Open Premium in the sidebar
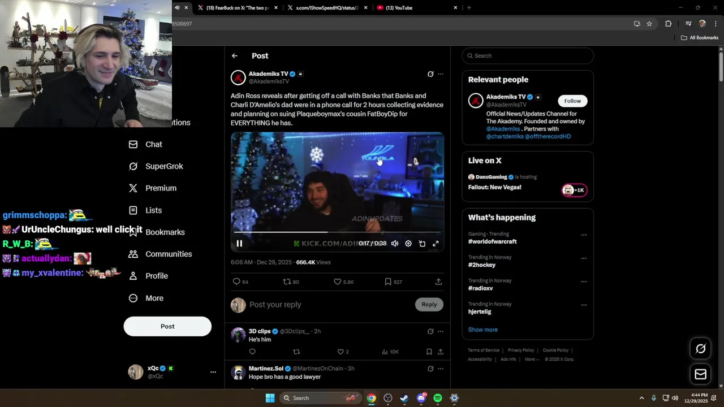724x407 pixels. click(153, 188)
